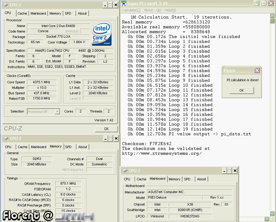Click the FSB:DRAM 1:2 value

click(x=68, y=189)
